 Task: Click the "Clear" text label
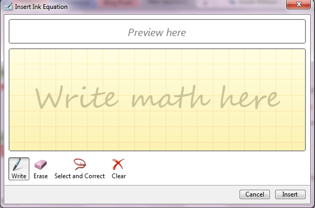tap(119, 176)
